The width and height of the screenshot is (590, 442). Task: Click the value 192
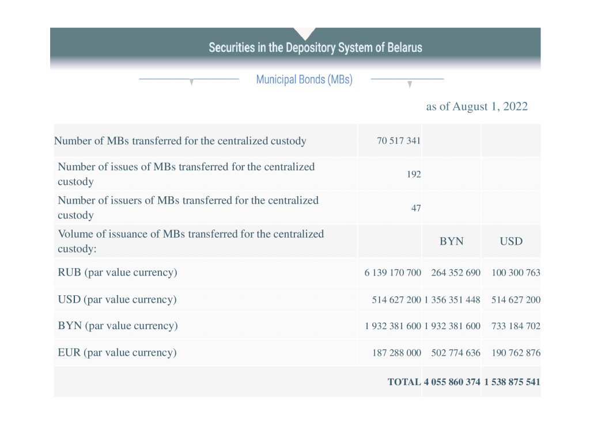[414, 174]
